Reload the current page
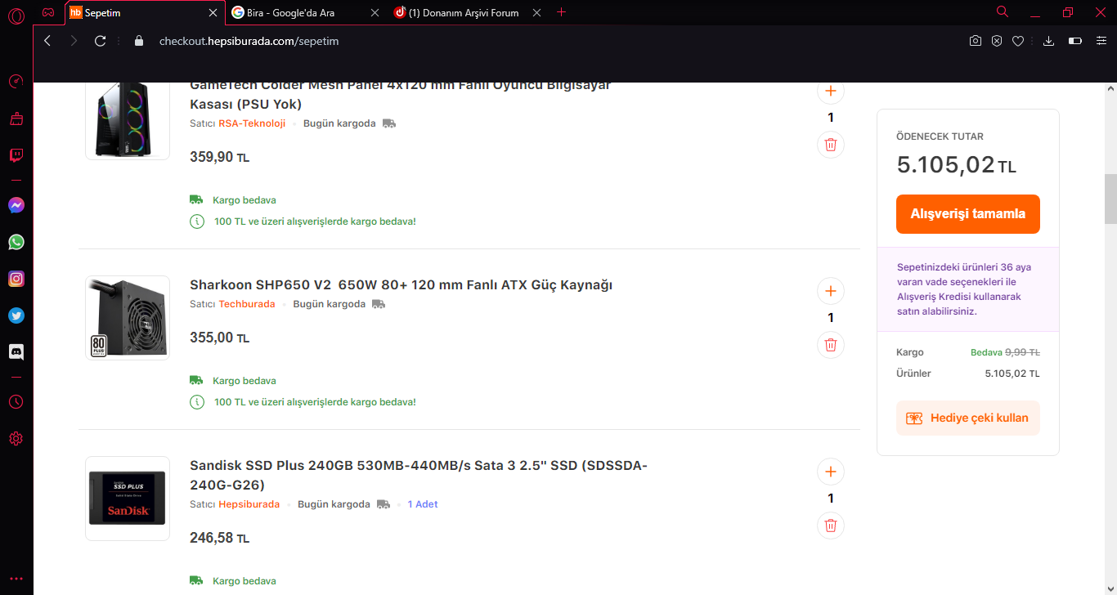Viewport: 1117px width, 595px height. tap(101, 41)
